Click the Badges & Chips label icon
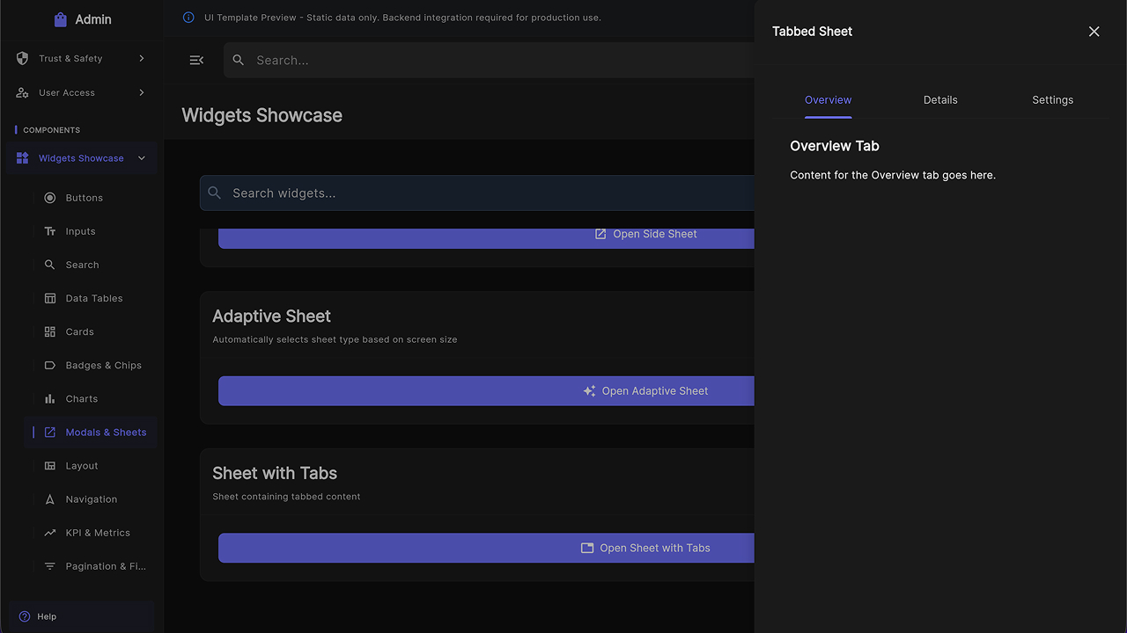This screenshot has width=1127, height=633. pyautogui.click(x=50, y=365)
